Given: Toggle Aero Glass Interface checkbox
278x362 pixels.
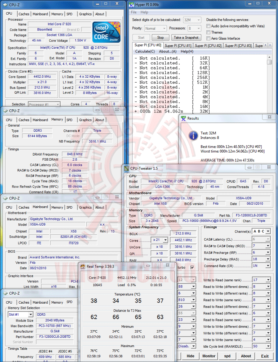Looking at the screenshot, I should (x=208, y=38).
